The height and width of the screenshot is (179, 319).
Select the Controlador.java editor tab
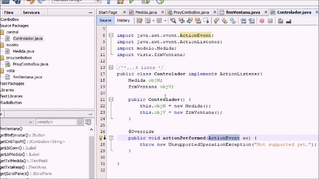(x=294, y=12)
